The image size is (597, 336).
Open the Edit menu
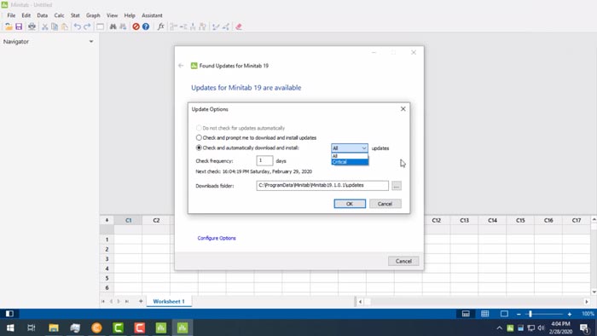click(26, 15)
